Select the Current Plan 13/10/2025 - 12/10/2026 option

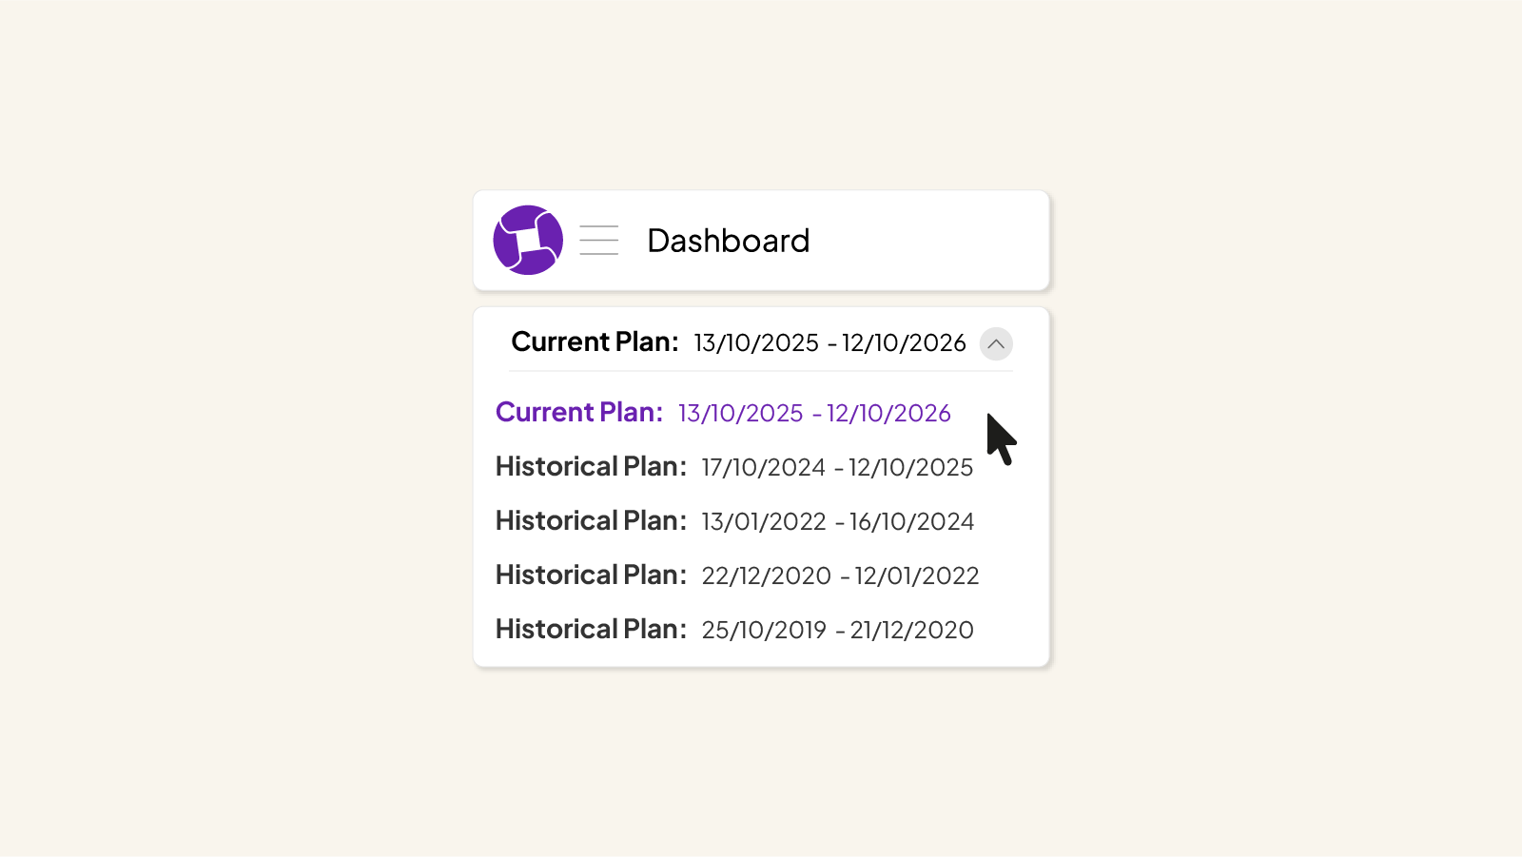coord(722,413)
